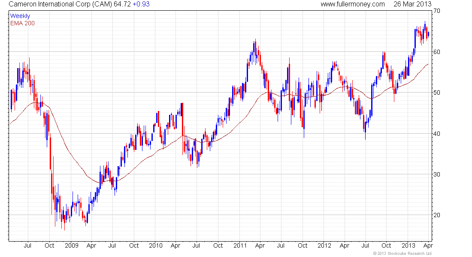Click the 2013 year axis label
This screenshot has height=257, width=472.
click(408, 245)
